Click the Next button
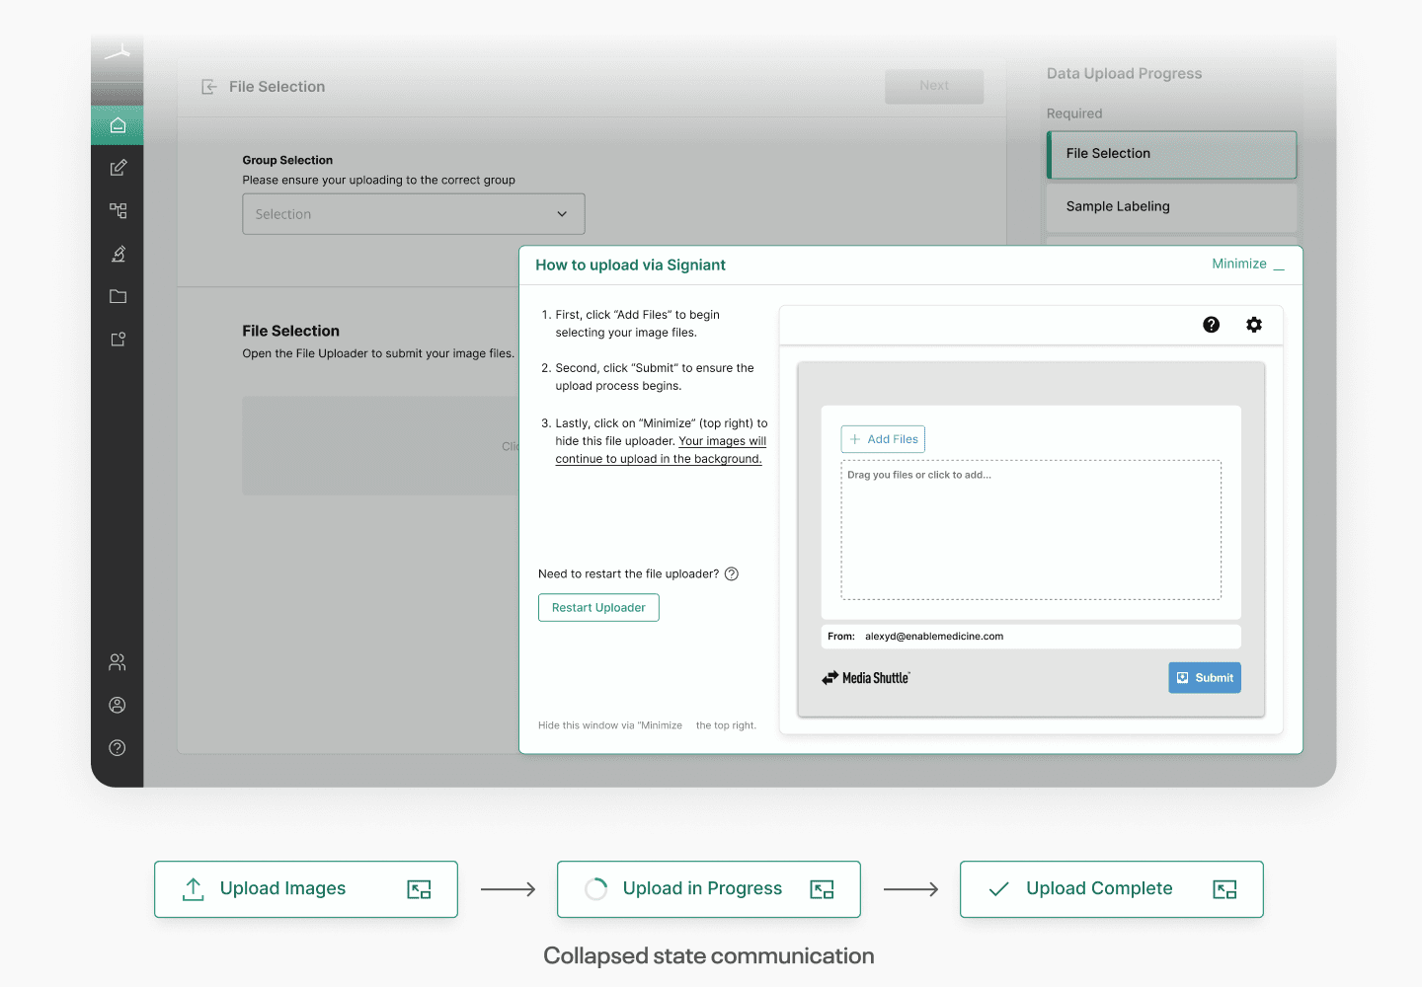Image resolution: width=1422 pixels, height=987 pixels. point(934,86)
